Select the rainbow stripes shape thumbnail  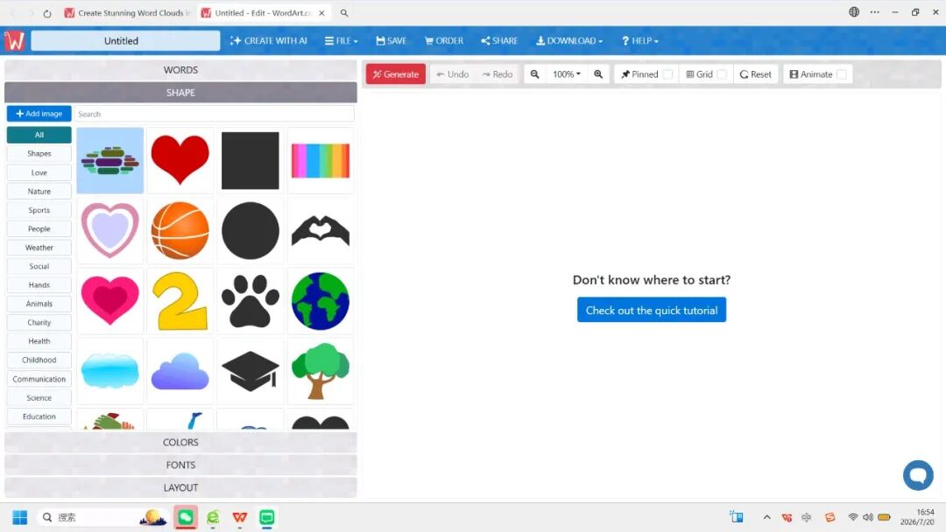coord(321,160)
